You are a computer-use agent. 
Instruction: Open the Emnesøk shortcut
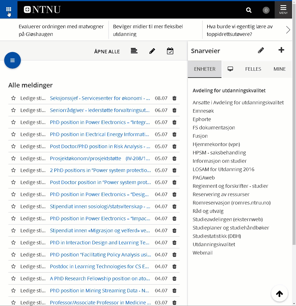click(x=203, y=111)
